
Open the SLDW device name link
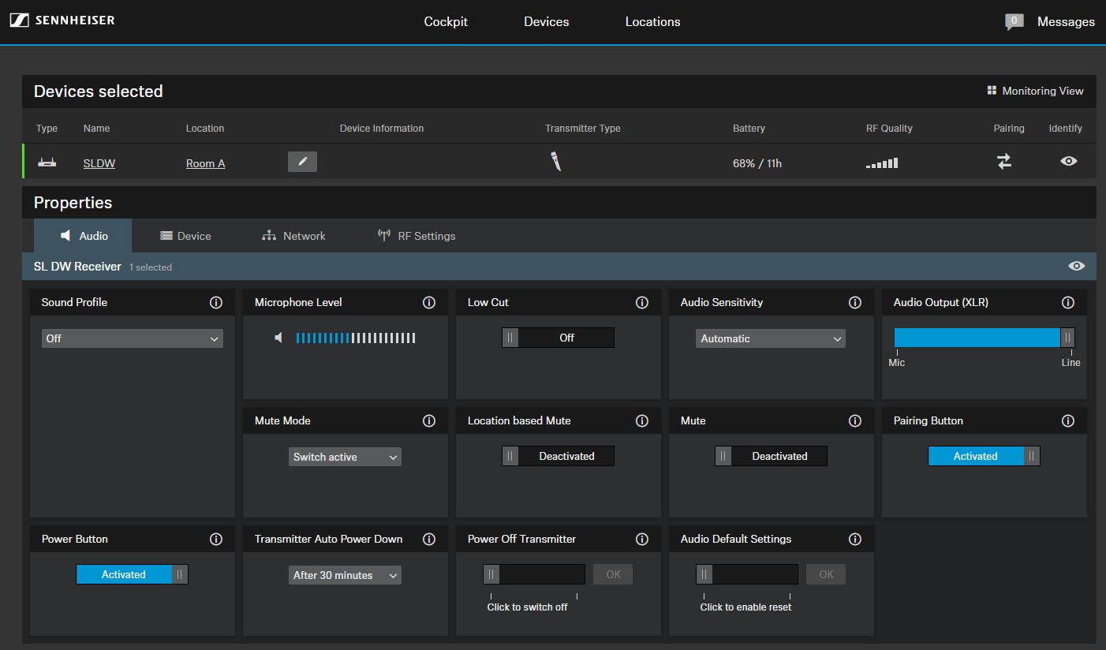click(x=99, y=163)
